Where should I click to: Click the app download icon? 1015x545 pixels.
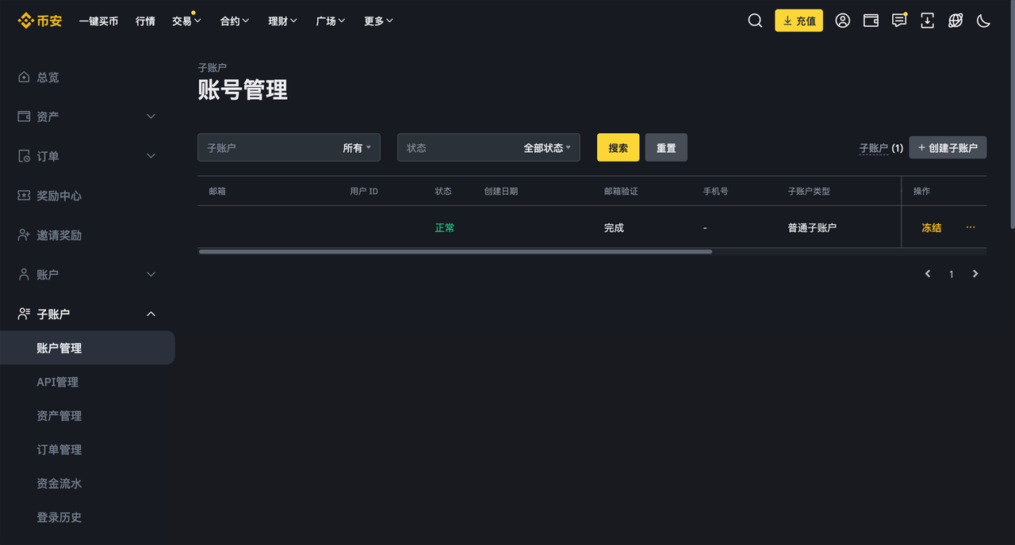[x=927, y=21]
